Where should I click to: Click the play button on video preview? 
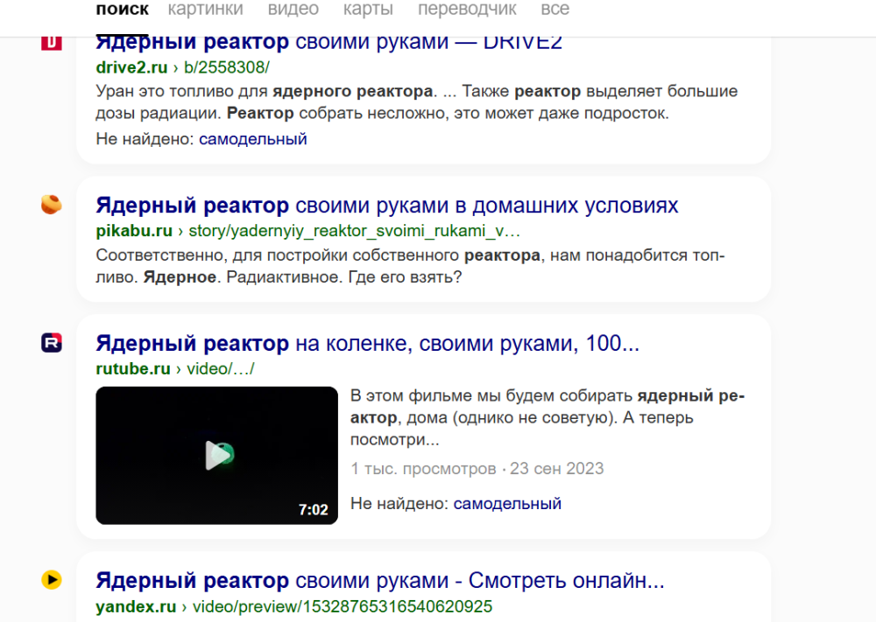point(218,455)
